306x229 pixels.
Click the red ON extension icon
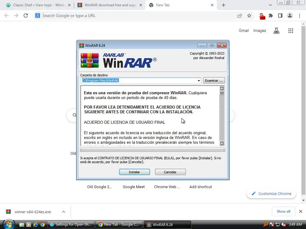pyautogui.click(x=262, y=16)
